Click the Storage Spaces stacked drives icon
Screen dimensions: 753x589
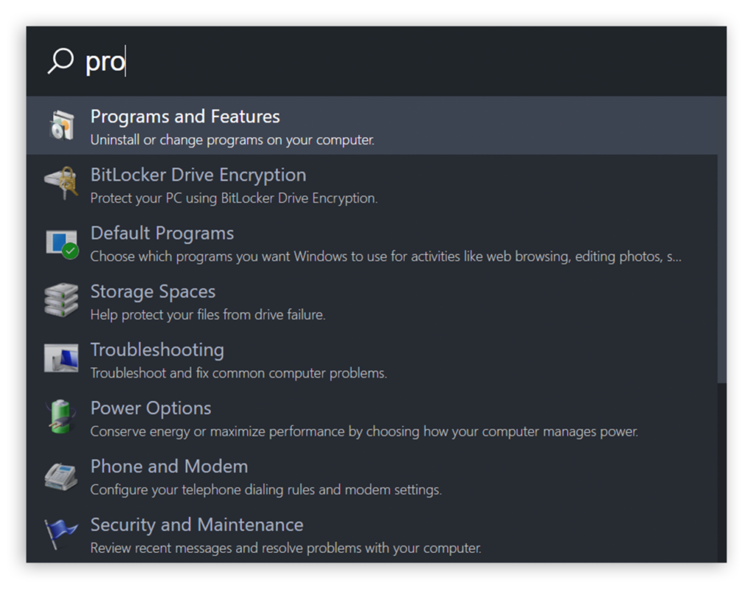tap(61, 300)
